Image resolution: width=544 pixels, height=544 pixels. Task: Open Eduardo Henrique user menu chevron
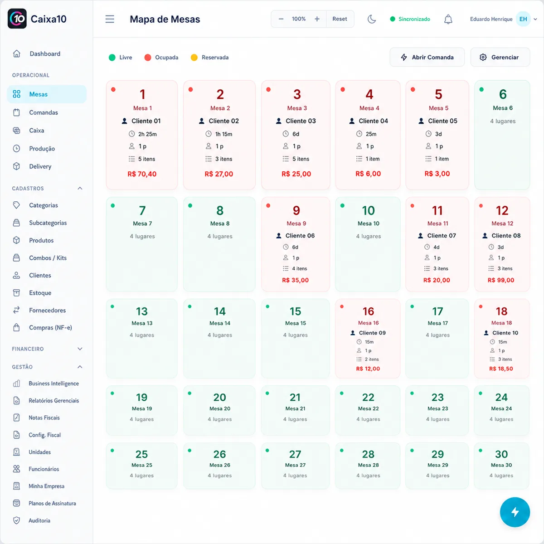pyautogui.click(x=535, y=19)
